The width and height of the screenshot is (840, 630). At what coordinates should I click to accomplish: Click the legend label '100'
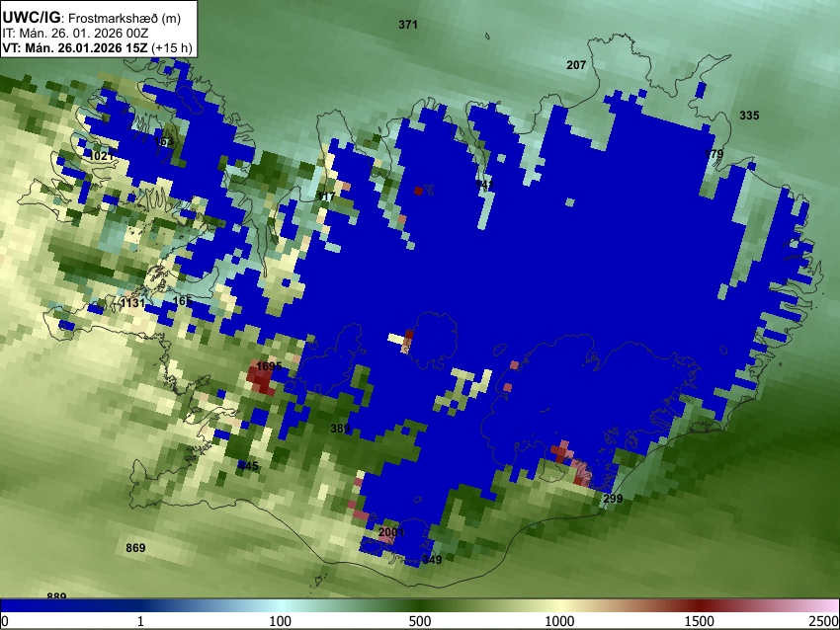[281, 621]
